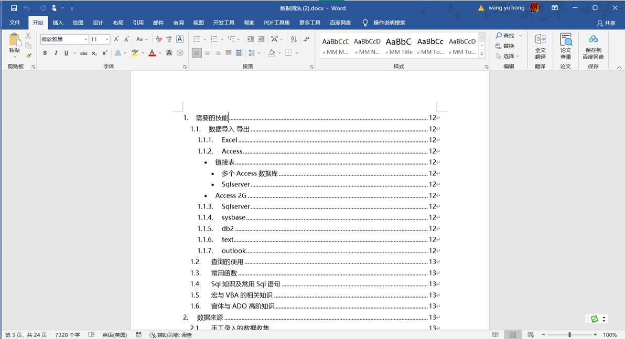Viewport: 625px width, 339px height.
Task: Apply subscript formatting
Action: point(94,53)
